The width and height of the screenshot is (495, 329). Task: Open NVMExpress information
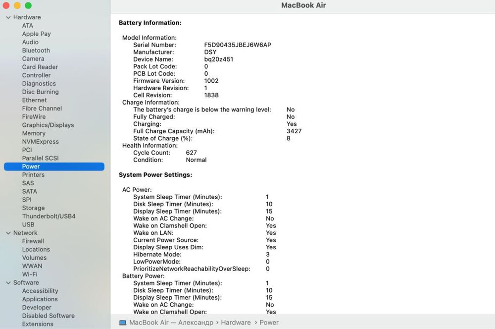click(41, 142)
